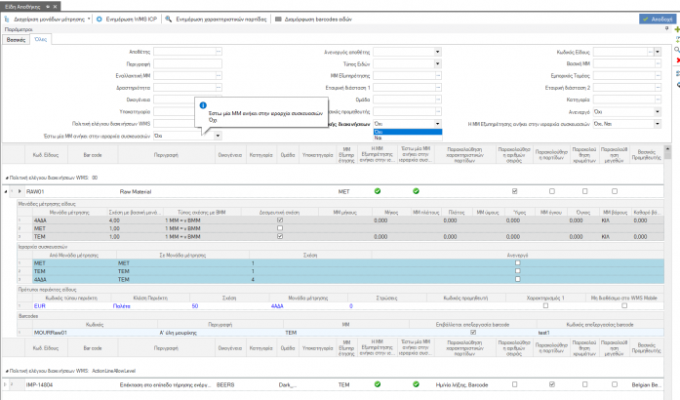Click the Κωδ. Είδους column header in top grid
Image resolution: width=680 pixels, height=400 pixels.
[46, 155]
